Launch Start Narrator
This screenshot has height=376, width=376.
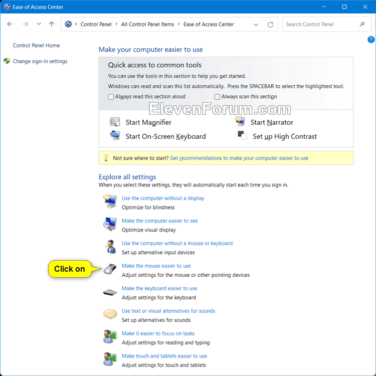click(272, 122)
